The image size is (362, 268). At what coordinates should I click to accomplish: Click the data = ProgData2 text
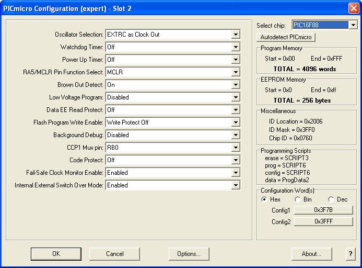point(287,180)
